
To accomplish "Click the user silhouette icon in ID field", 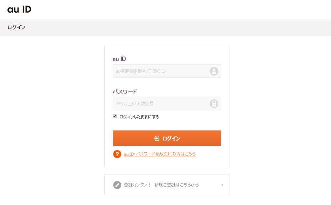I will coord(214,71).
